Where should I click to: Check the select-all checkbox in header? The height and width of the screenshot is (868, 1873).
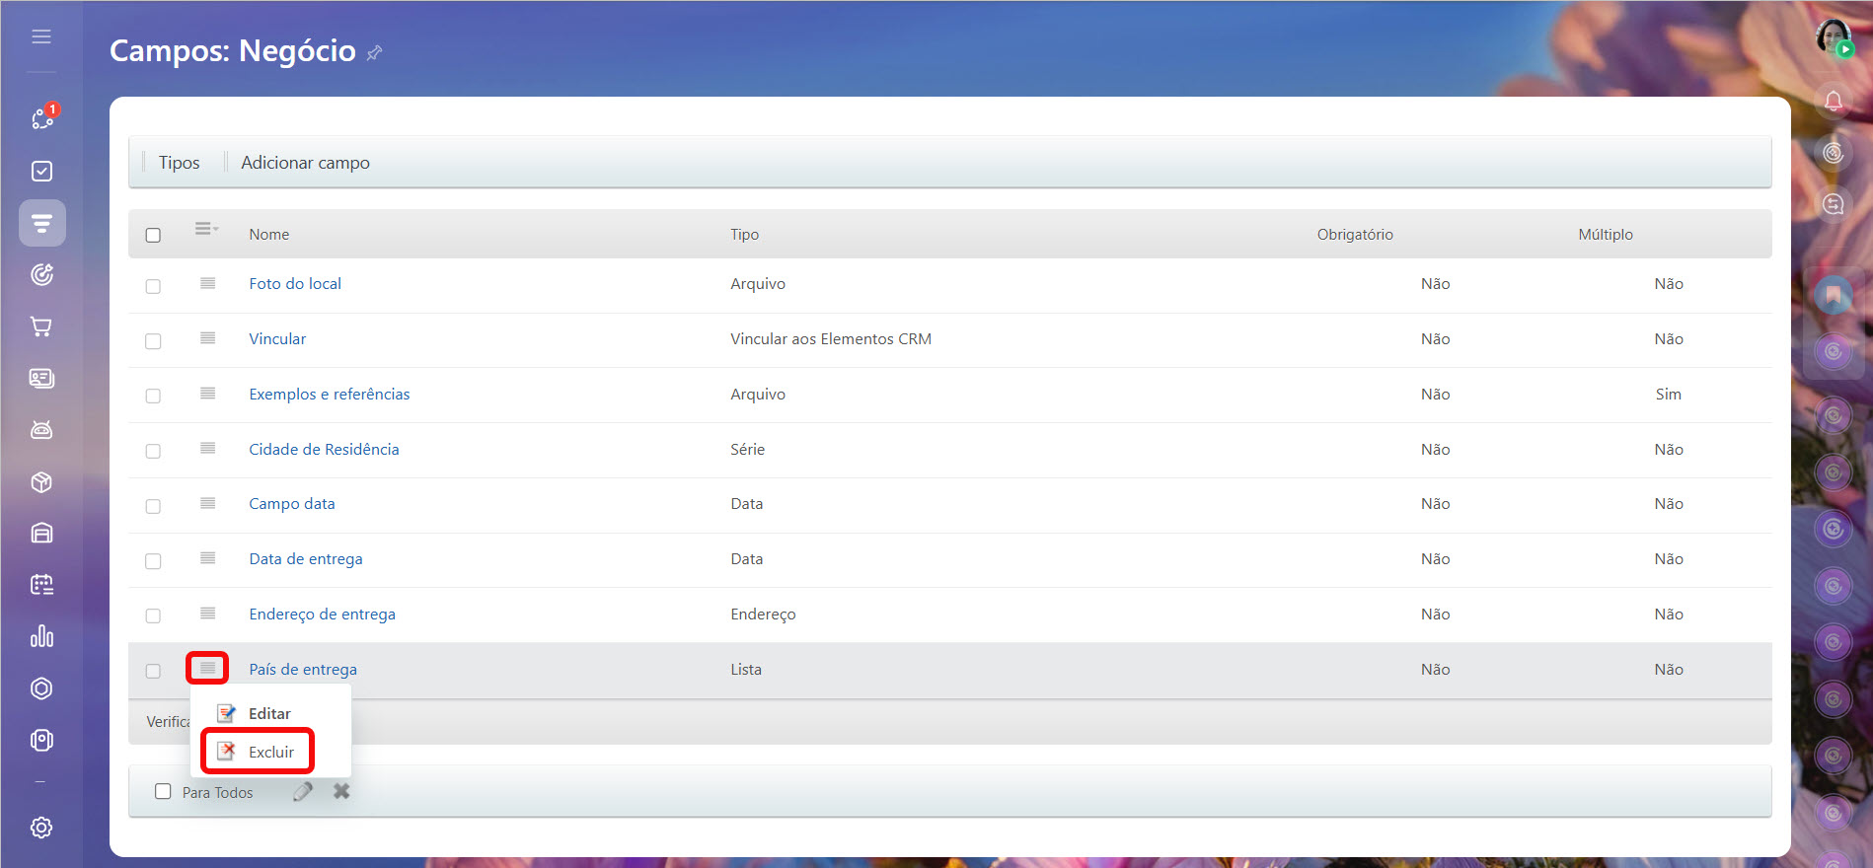[x=153, y=235]
